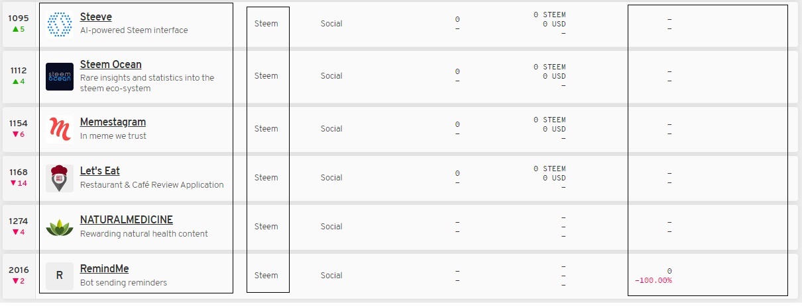
Task: Click the Memestagram red M logo
Action: (x=60, y=129)
